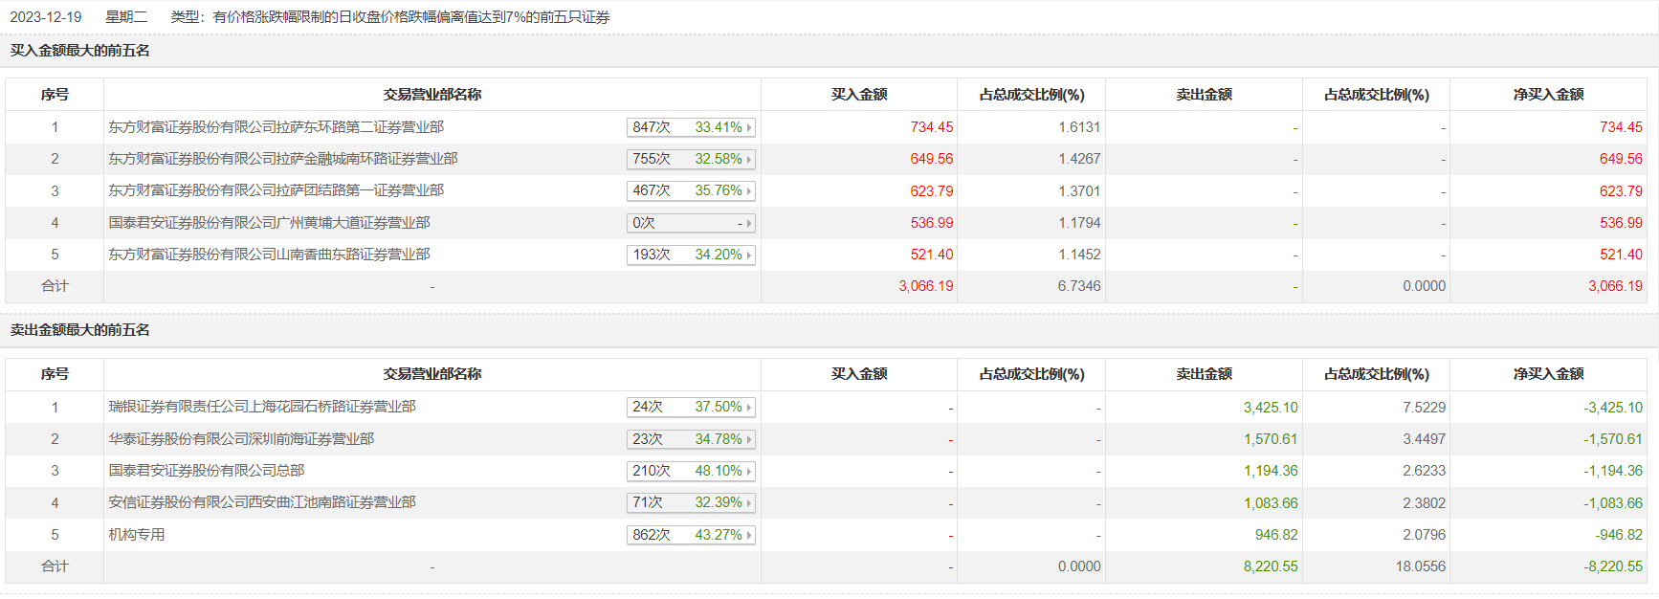This screenshot has width=1659, height=599.
Task: Click the 机构专用 seat name
Action: click(x=137, y=535)
